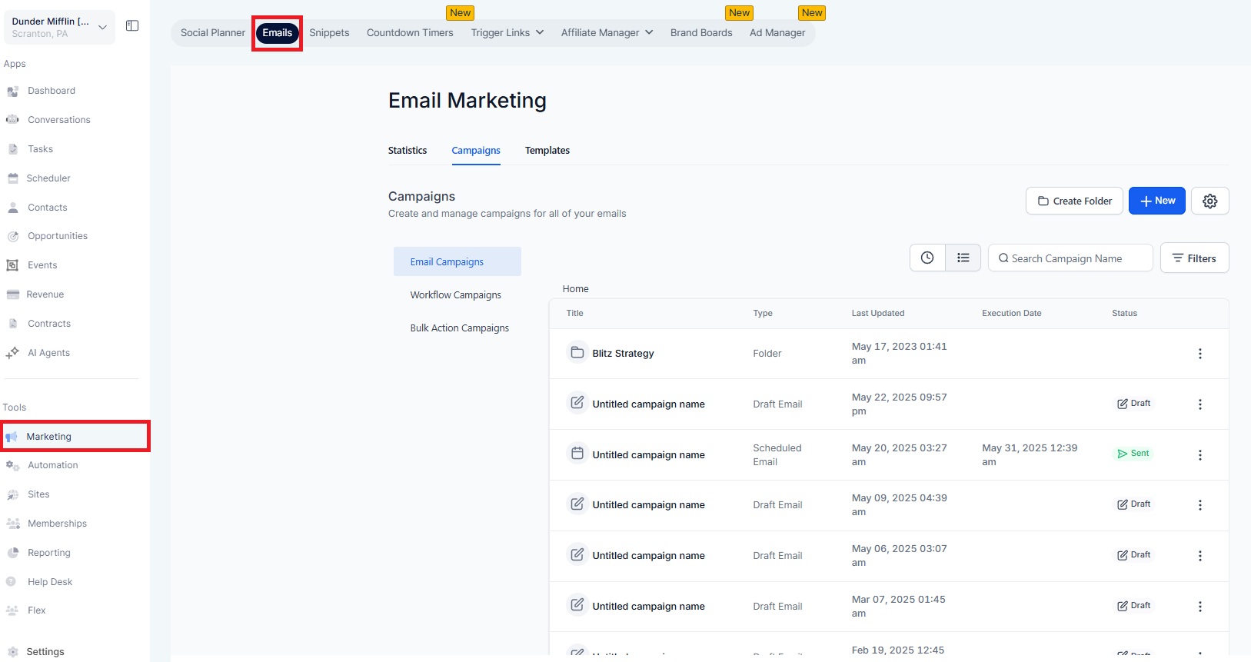
Task: Open the Dashboard icon in sidebar
Action: coord(12,91)
